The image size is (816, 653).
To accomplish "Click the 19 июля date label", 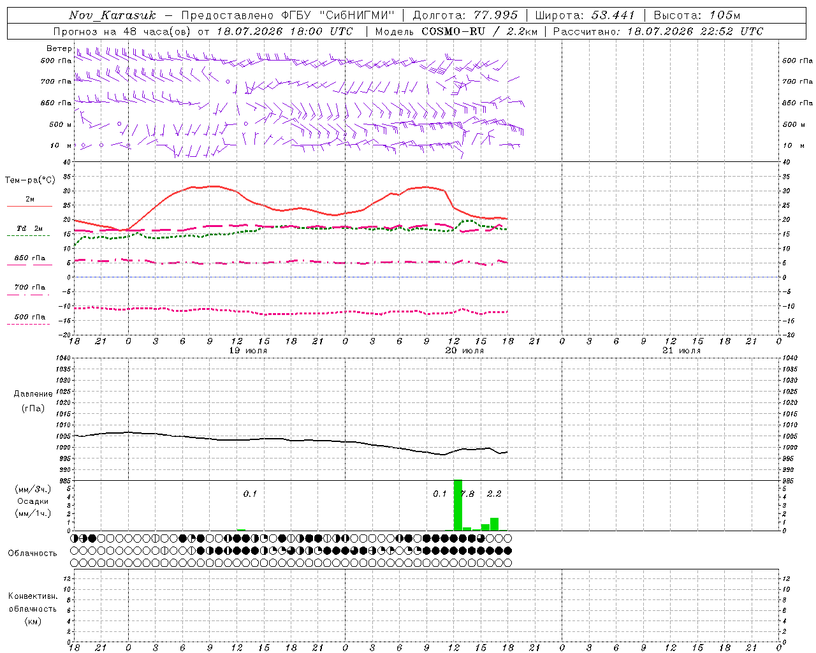I will (x=248, y=351).
